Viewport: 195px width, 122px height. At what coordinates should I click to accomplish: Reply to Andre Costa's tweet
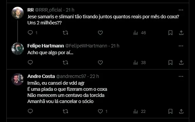[30, 111]
